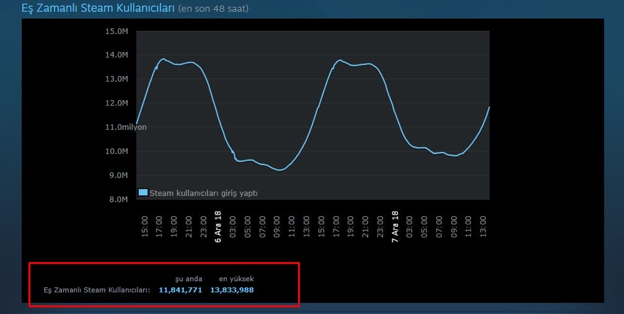Pick the 13.0M y-axis label
Image resolution: width=624 pixels, height=314 pixels.
[x=116, y=79]
